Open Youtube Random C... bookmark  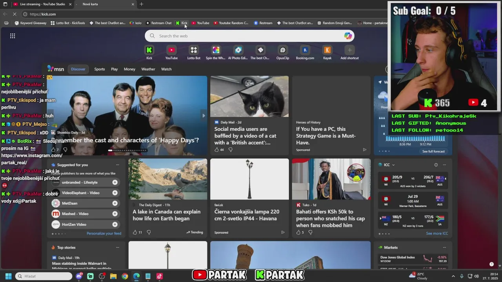tap(231, 23)
